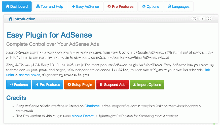The height and width of the screenshot is (125, 220).
Task: Select the Pro Features tab
Action: (x=120, y=7)
